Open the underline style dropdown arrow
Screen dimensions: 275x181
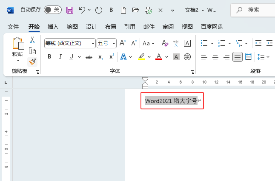79,57
